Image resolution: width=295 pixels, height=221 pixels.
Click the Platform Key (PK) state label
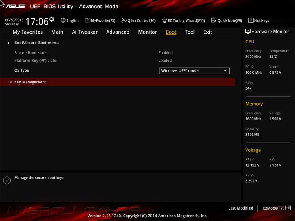[35, 61]
